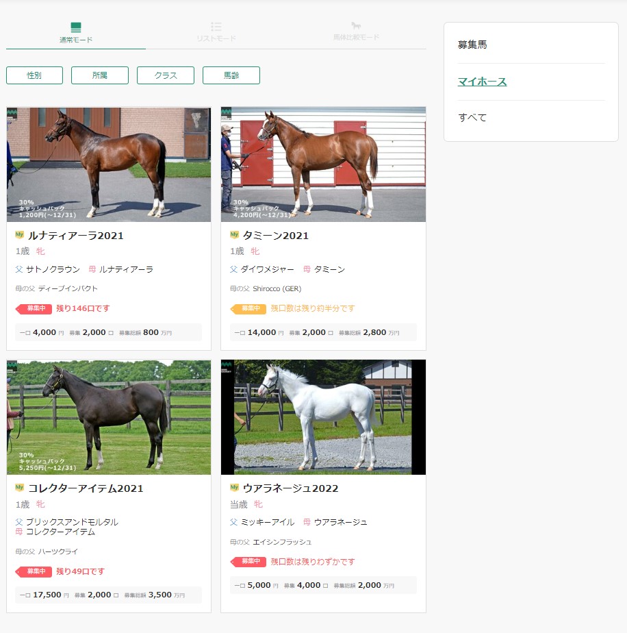Viewport: 627px width, 633px height.
Task: Open タミーン2021 horse photo
Action: 323,164
